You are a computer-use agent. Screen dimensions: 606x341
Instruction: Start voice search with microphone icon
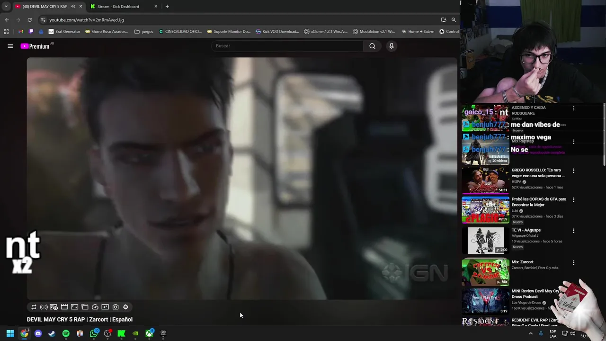coord(392,46)
